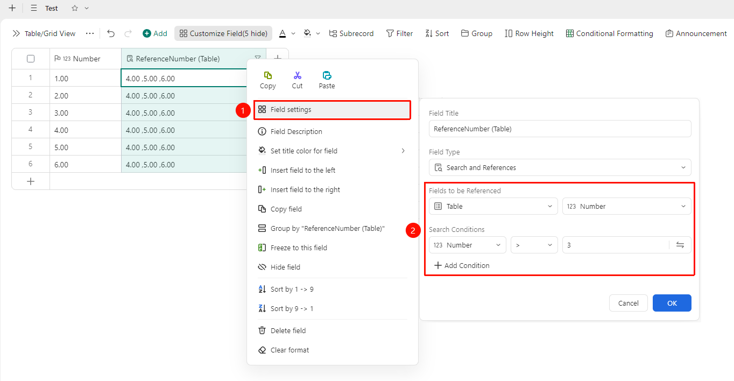Viewport: 734px width, 381px height.
Task: Select Delete field menu item
Action: click(x=332, y=330)
